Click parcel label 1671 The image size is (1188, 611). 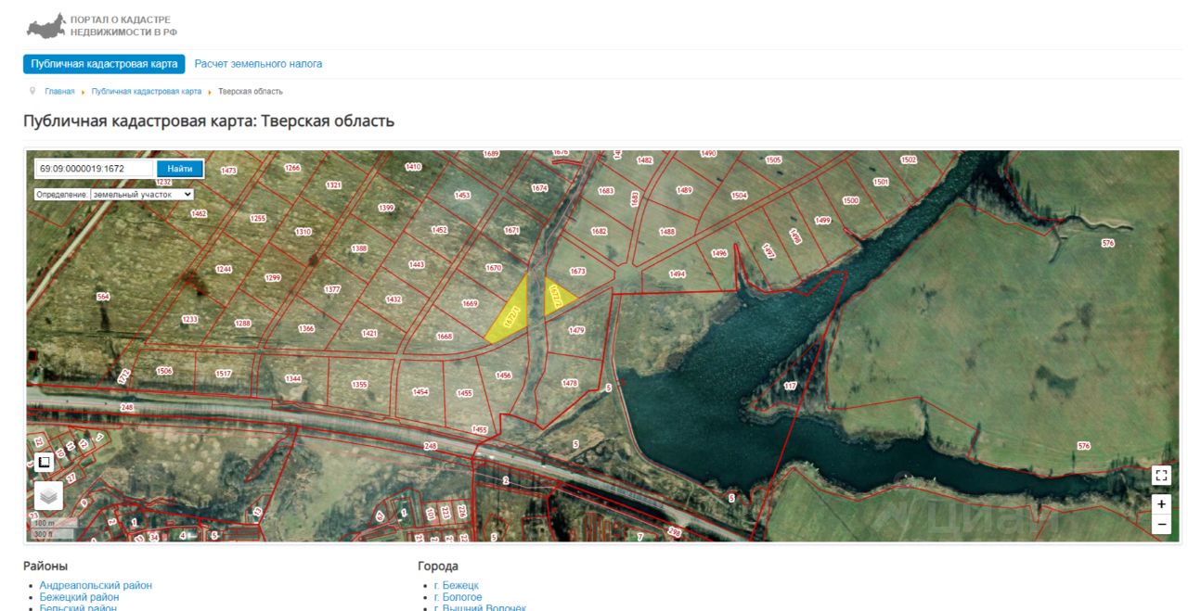(511, 231)
